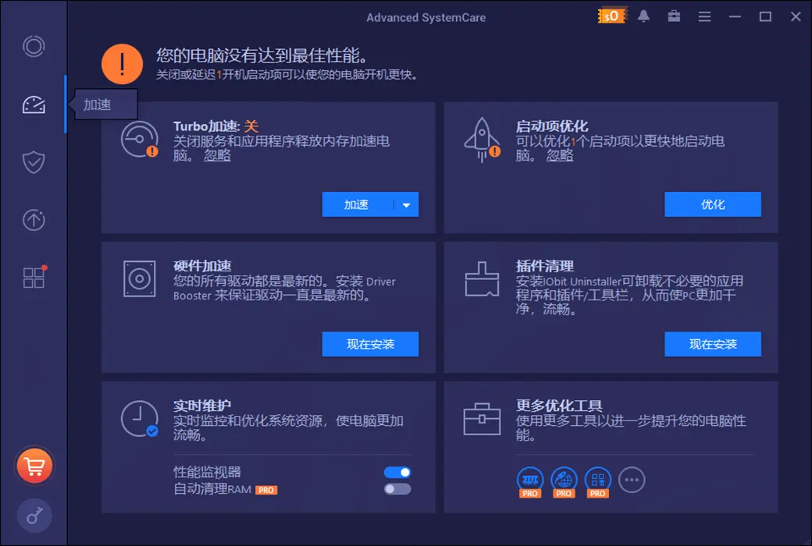Screen dimensions: 812x546
Task: Open the hamburger options menu
Action: click(x=704, y=16)
